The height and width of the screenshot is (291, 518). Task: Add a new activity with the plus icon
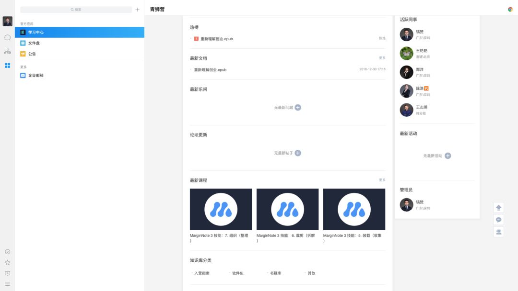coord(447,156)
